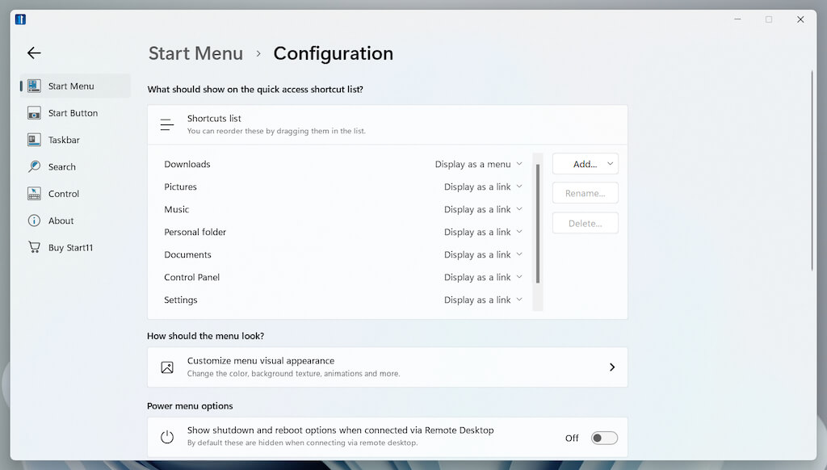Click the Buy Start11 cart icon
Screen dimensions: 827x470
pyautogui.click(x=34, y=247)
